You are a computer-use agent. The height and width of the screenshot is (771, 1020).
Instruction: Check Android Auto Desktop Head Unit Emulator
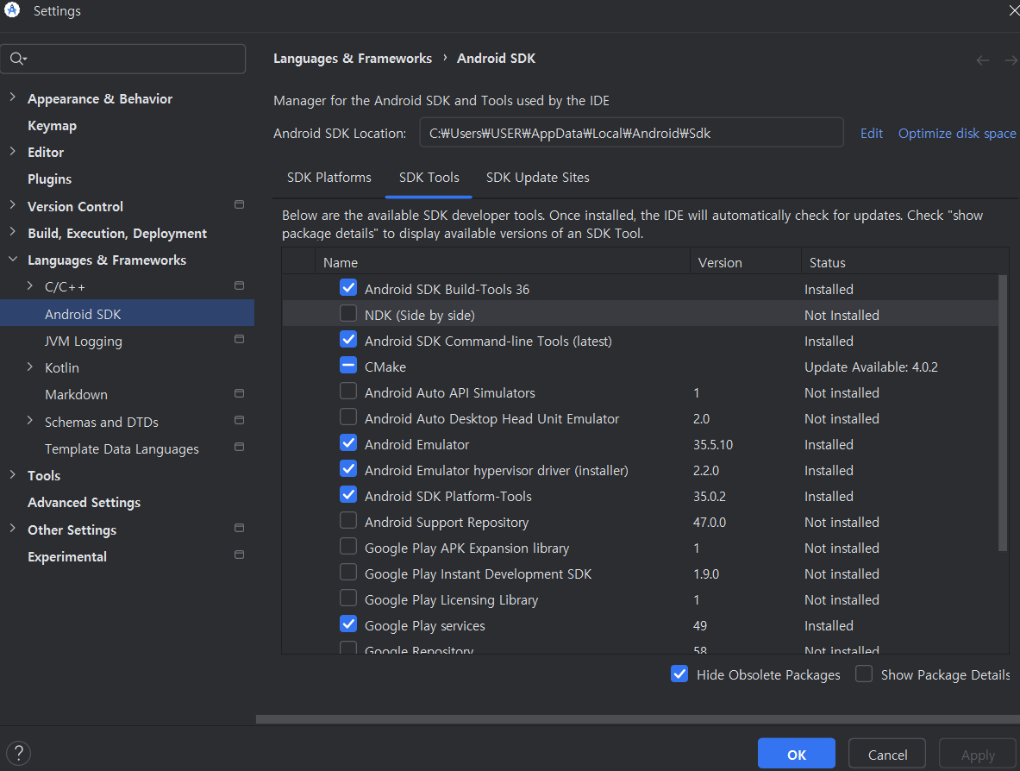(348, 417)
